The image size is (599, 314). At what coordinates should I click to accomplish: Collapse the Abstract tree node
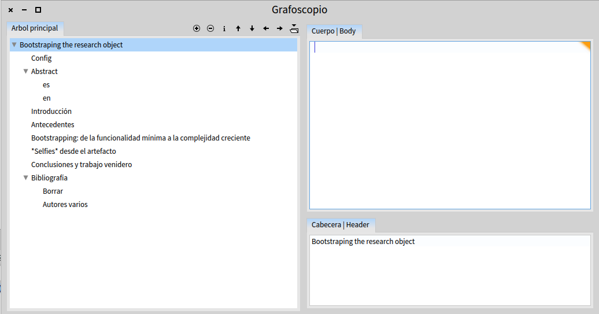click(25, 72)
